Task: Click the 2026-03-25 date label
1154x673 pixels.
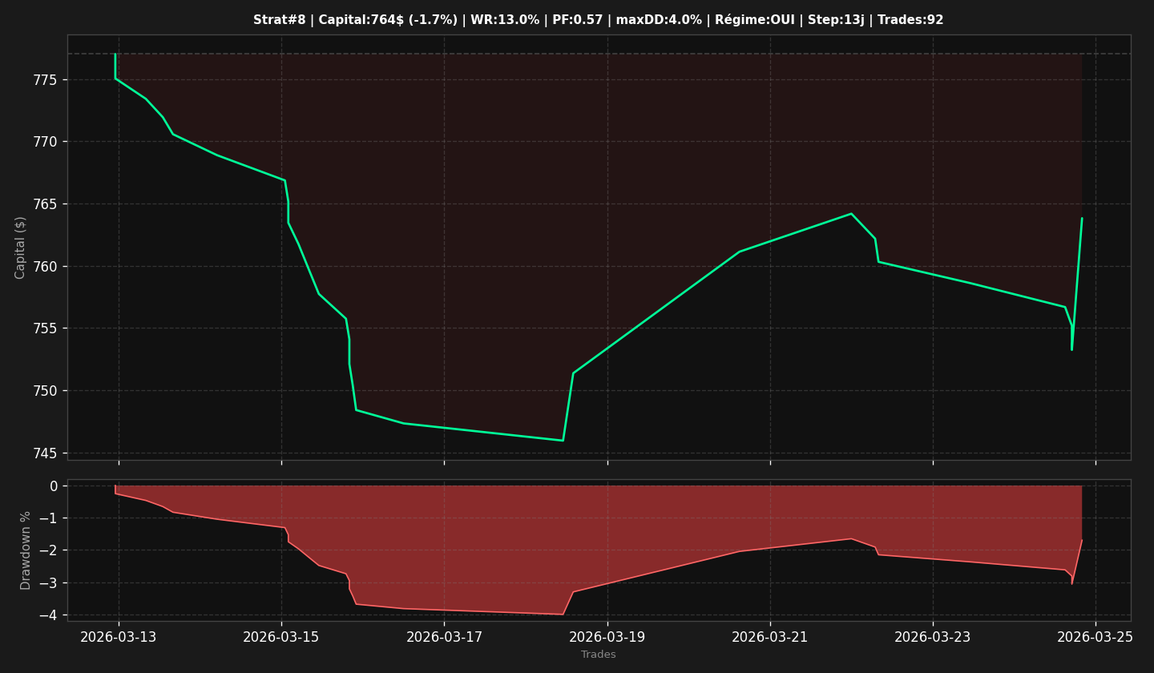Action: coord(1095,637)
